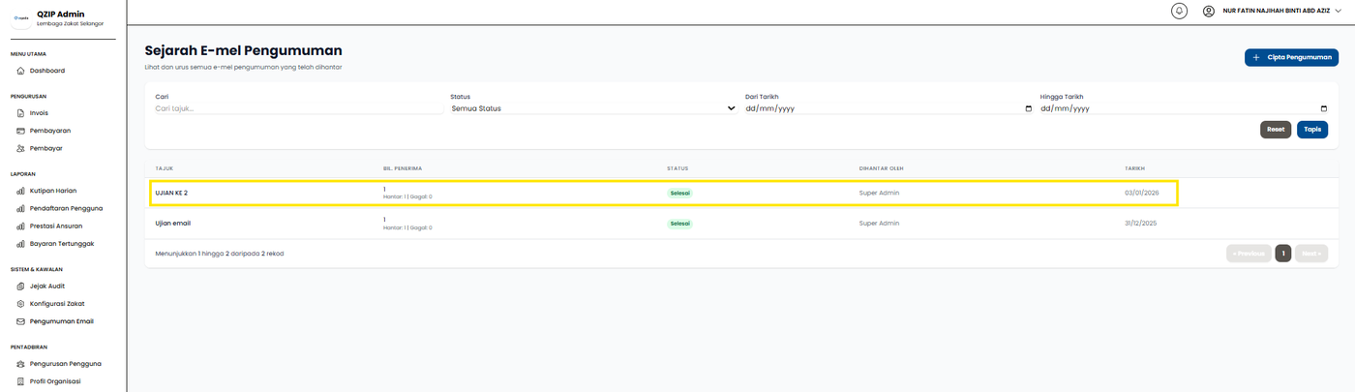
Task: Click the Cipta Pengumuman button
Action: 1291,58
